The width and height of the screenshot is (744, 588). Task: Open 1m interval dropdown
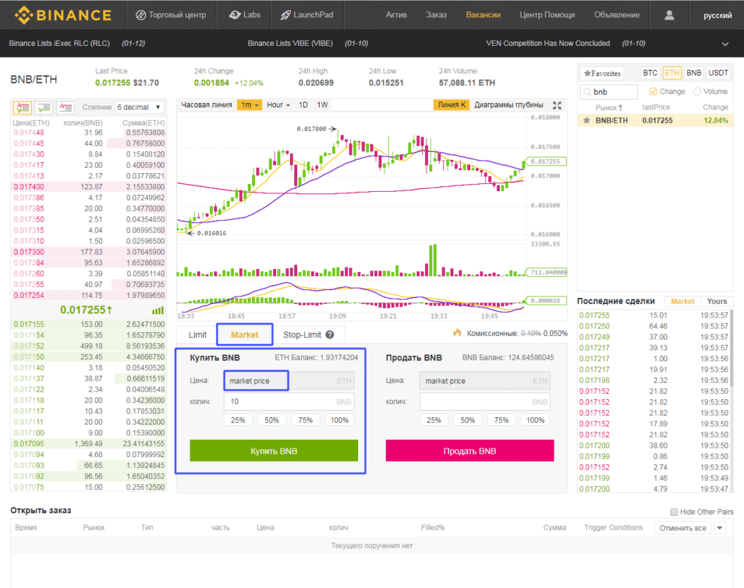pos(250,105)
